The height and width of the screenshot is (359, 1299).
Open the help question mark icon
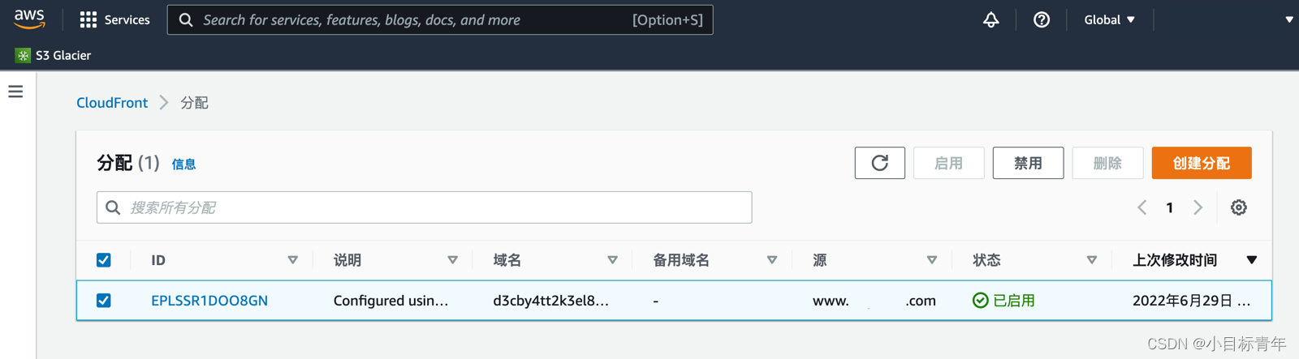click(1042, 19)
